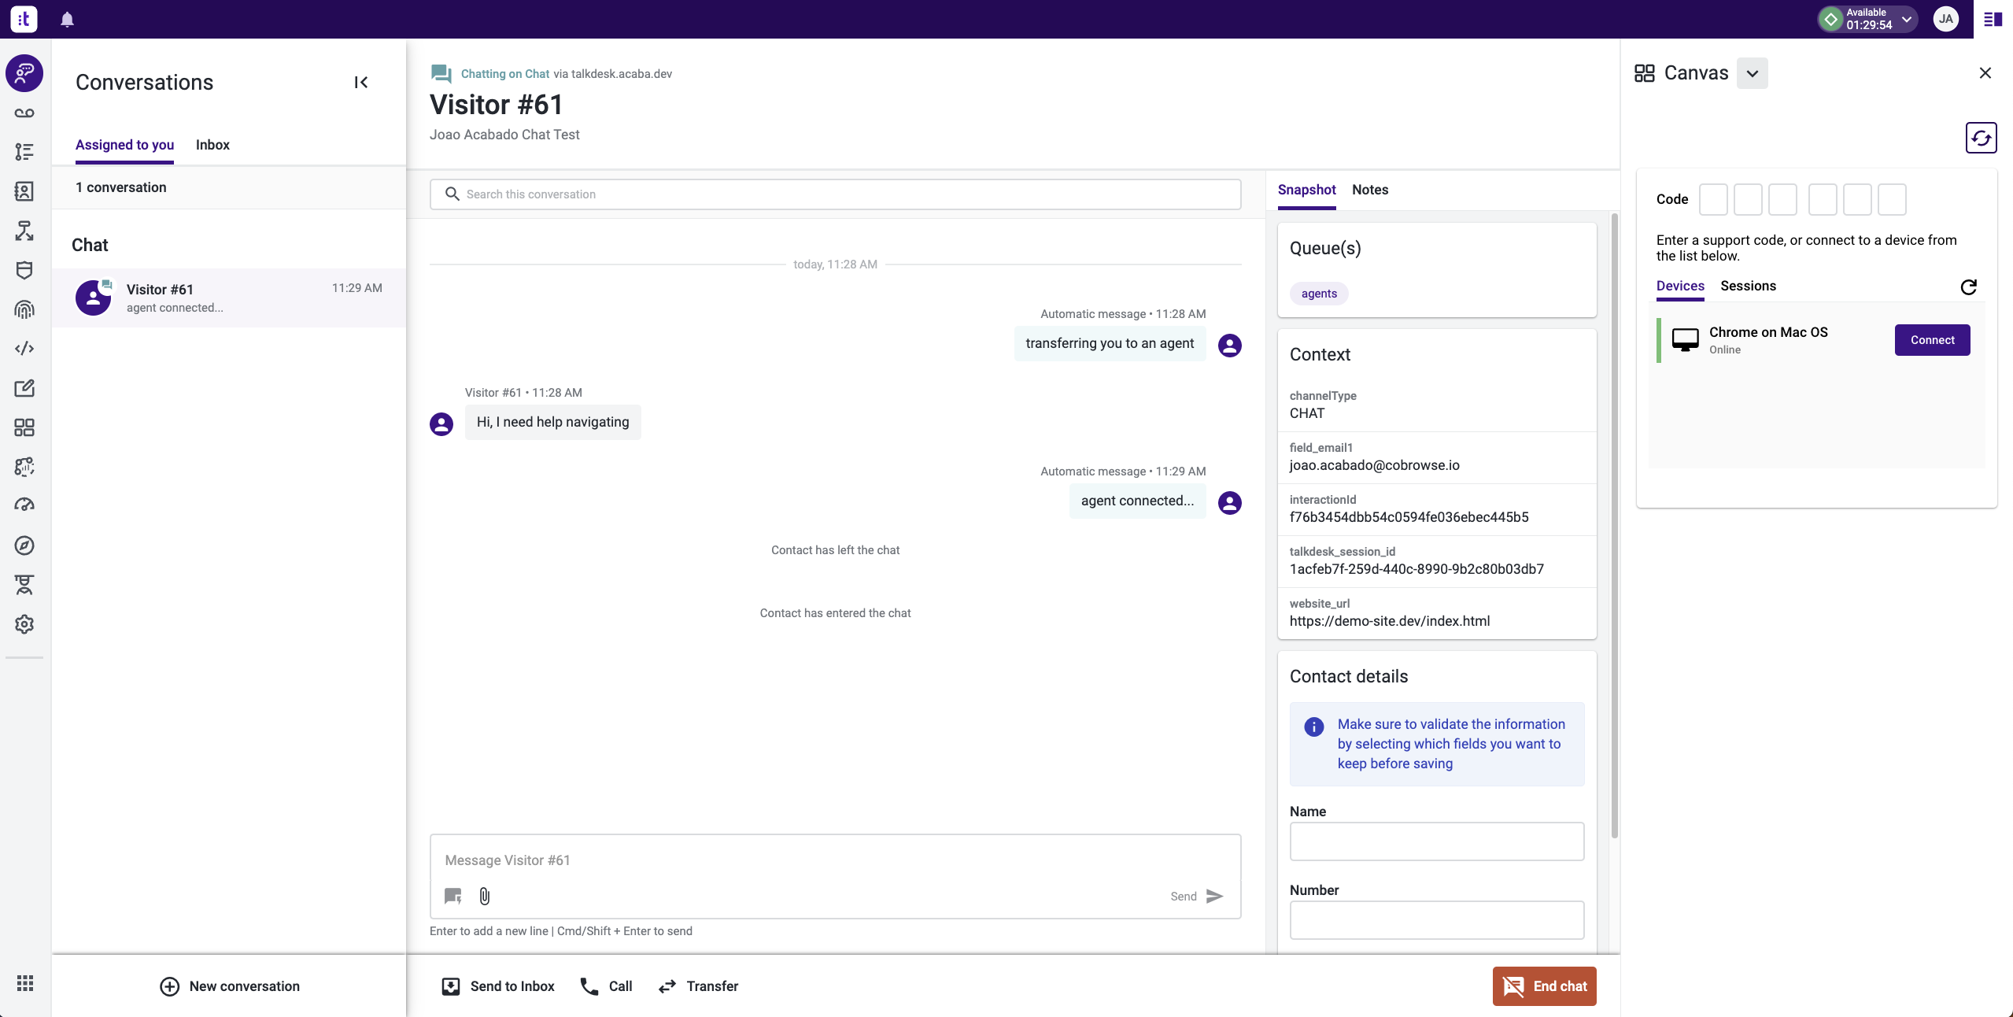Image resolution: width=2013 pixels, height=1017 pixels.
Task: Collapse the Conversations panel
Action: pos(360,82)
